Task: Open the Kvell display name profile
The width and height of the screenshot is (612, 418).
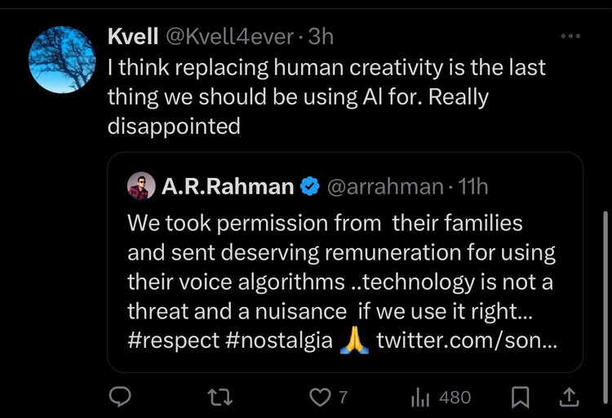Action: click(132, 37)
